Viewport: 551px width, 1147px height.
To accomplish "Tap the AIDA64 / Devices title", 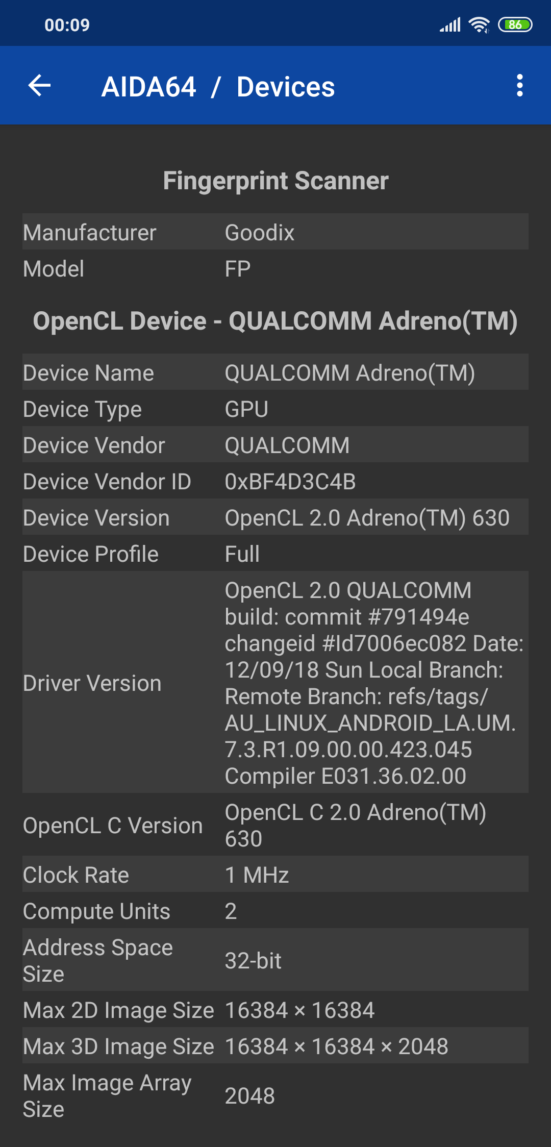I will tap(218, 87).
